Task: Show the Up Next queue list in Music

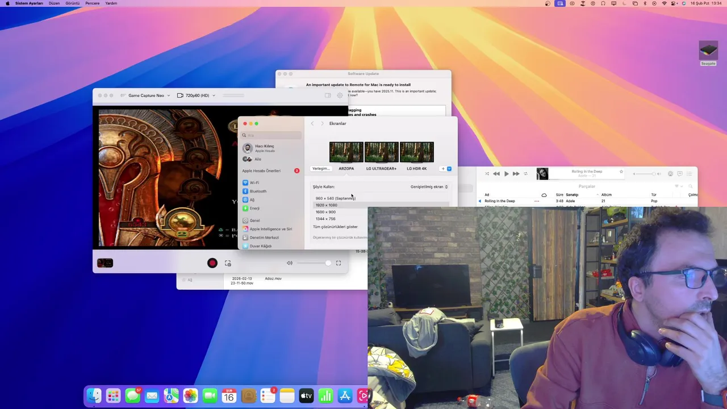Action: click(x=690, y=174)
